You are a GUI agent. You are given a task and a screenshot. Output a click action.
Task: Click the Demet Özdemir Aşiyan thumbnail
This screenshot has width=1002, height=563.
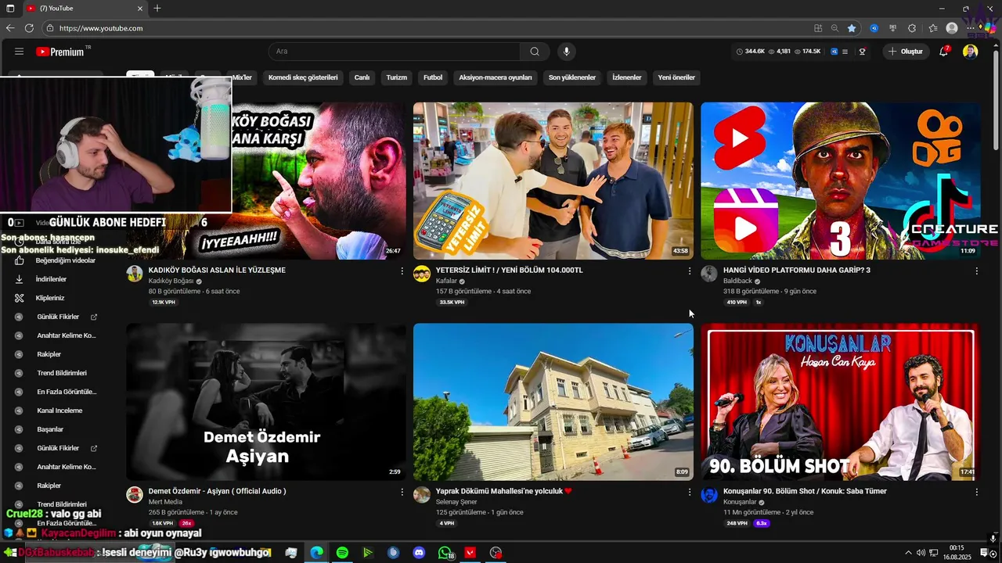pos(266,402)
